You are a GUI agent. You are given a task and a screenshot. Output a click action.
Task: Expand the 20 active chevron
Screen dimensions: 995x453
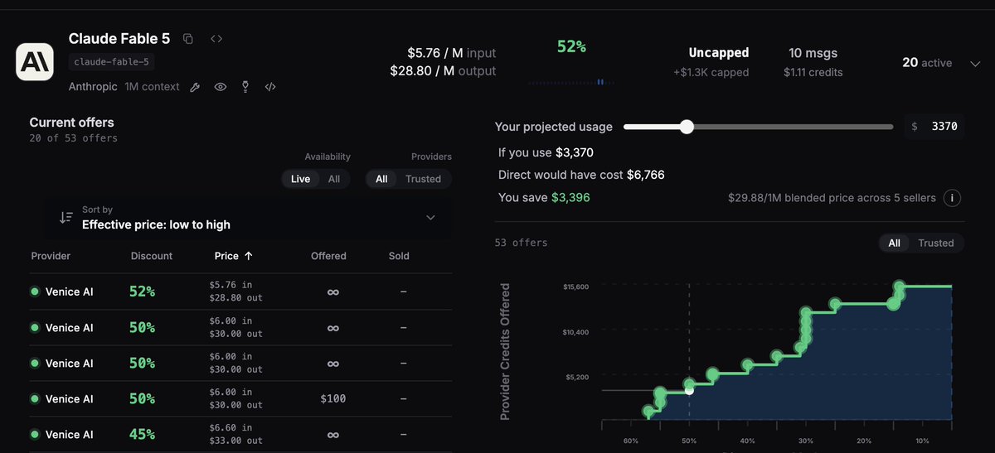[x=974, y=64]
